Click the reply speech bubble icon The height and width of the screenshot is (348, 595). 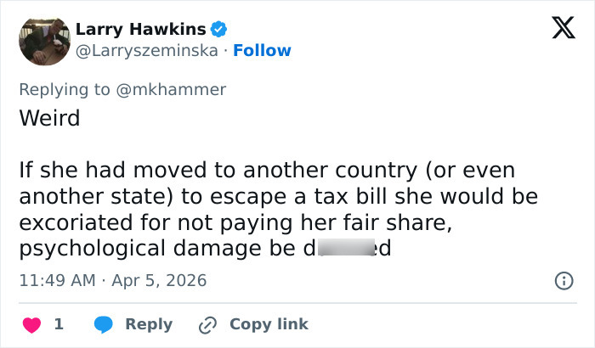[x=103, y=324]
